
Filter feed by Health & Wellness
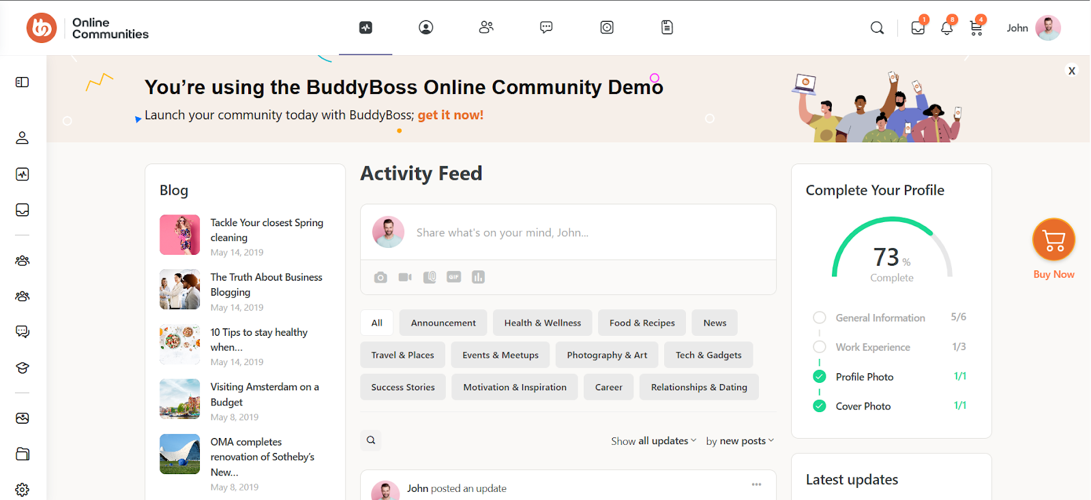point(543,323)
